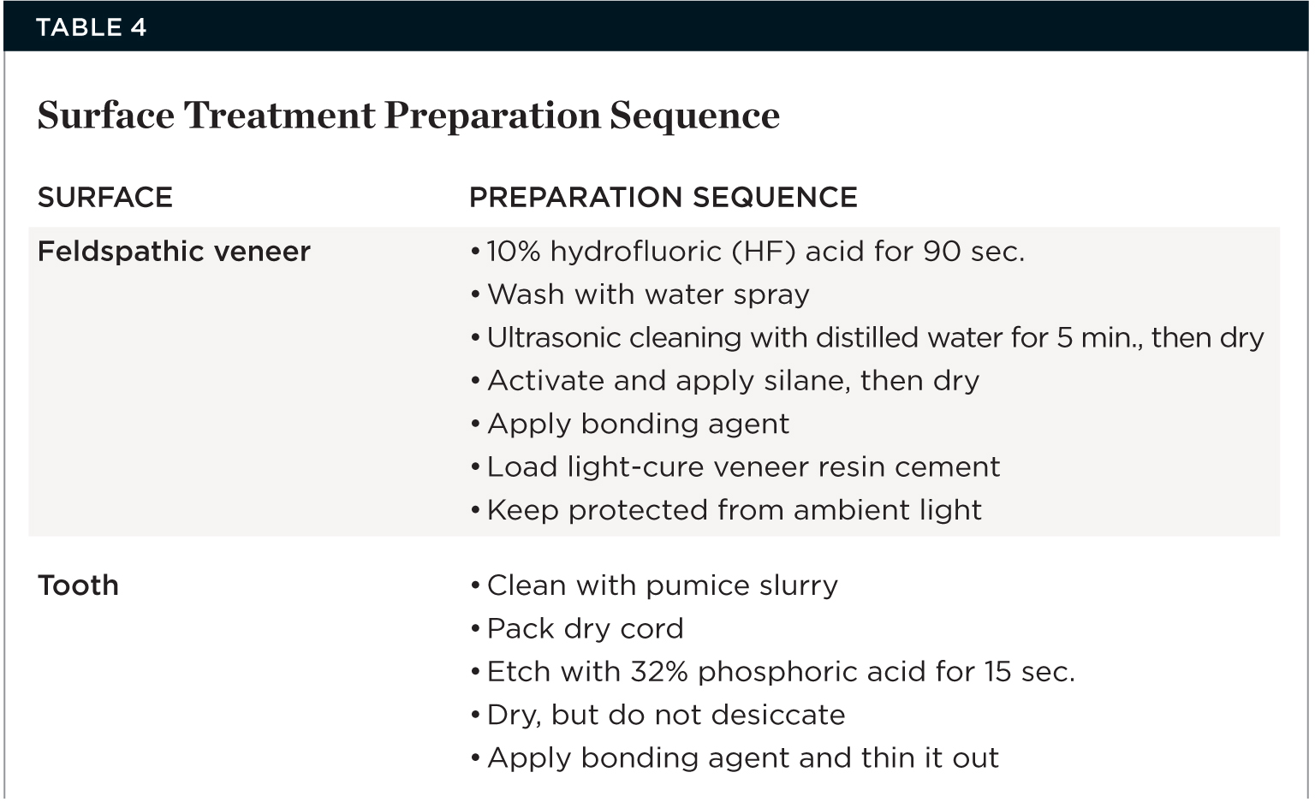Click Dry, but do not desiccate

pos(666,715)
